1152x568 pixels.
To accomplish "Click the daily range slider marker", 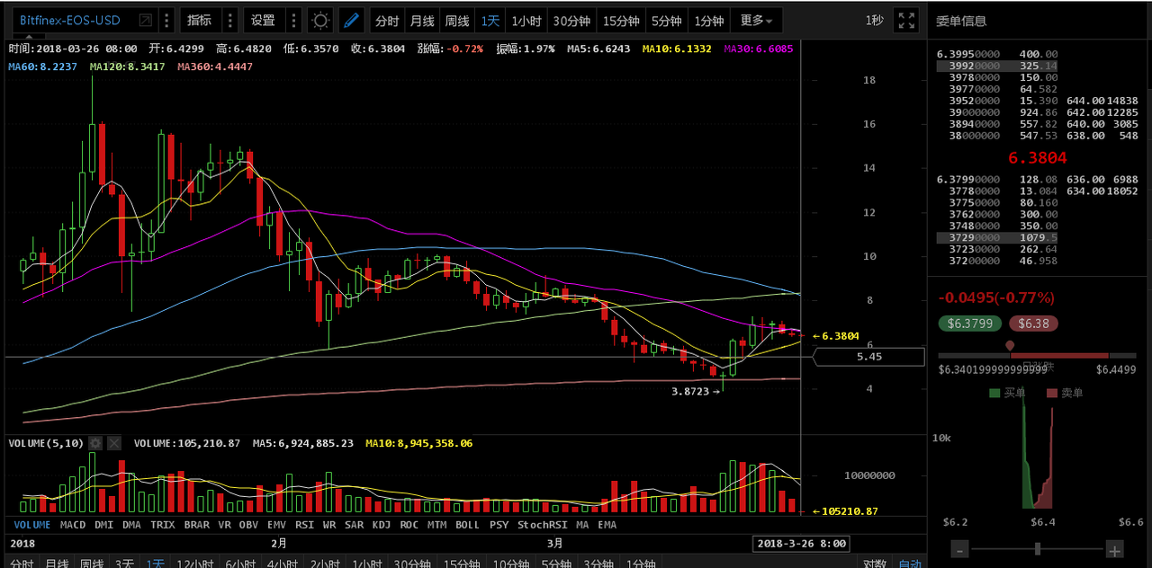I will (x=1010, y=345).
